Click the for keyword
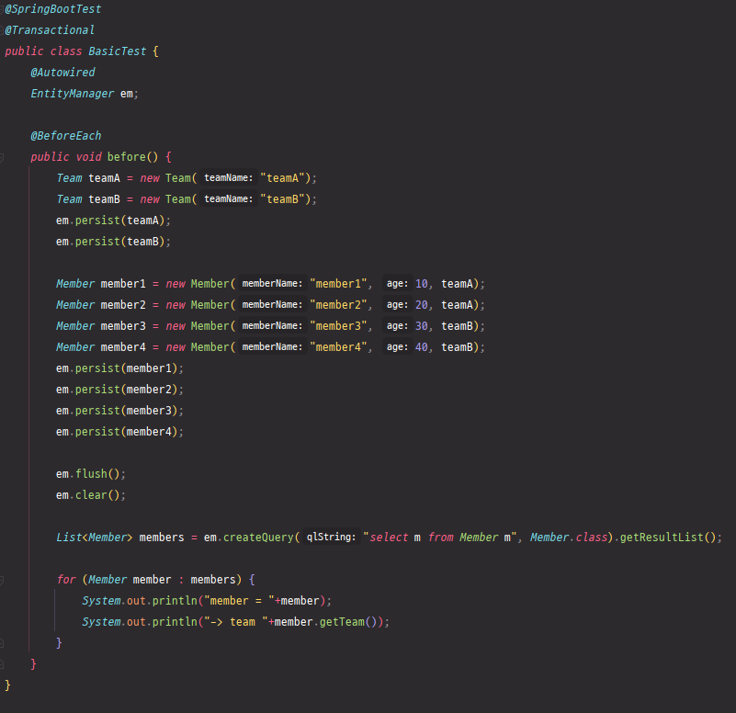This screenshot has height=713, width=736. click(x=66, y=579)
